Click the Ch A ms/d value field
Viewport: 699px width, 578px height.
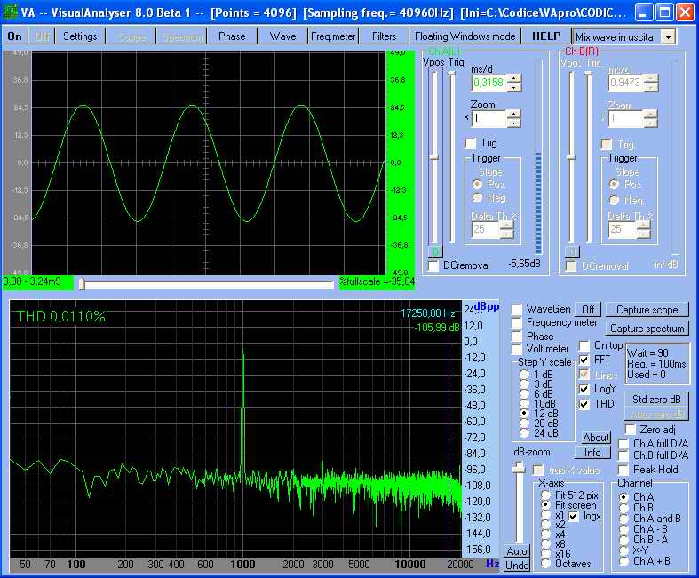[x=488, y=83]
